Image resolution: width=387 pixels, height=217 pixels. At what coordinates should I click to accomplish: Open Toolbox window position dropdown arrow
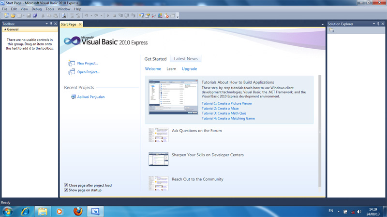pyautogui.click(x=46, y=24)
